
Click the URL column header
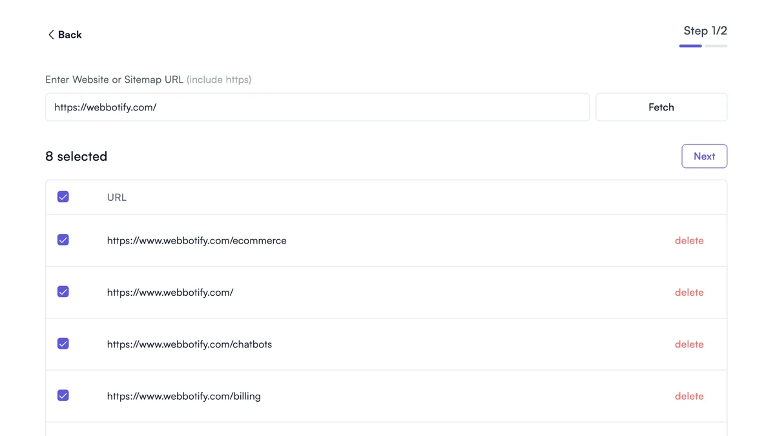coord(117,198)
